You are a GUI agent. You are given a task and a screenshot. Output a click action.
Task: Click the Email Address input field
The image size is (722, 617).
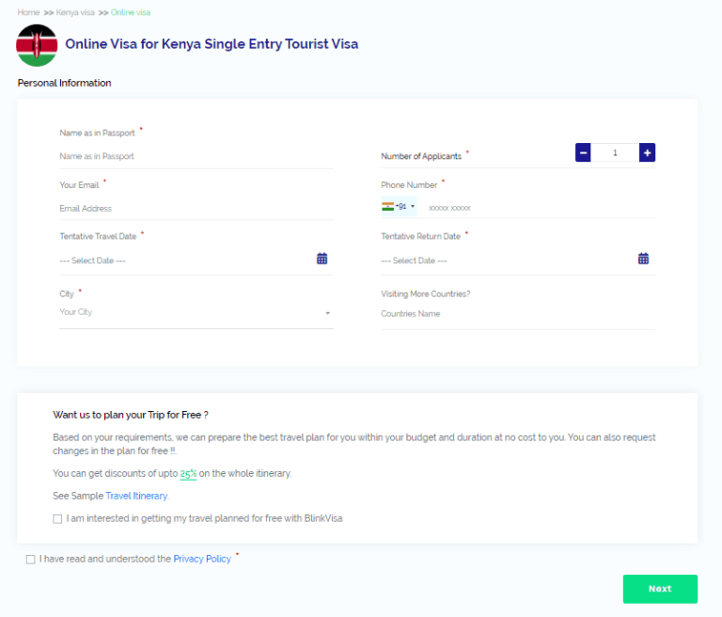coord(196,209)
